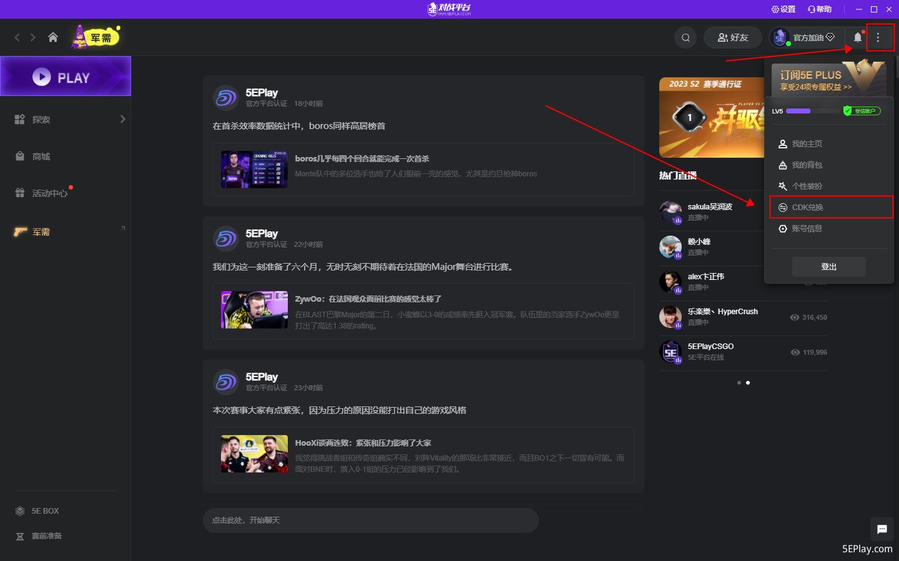Click the viewer eye icon beside 316,450
899x561 pixels.
click(x=795, y=317)
